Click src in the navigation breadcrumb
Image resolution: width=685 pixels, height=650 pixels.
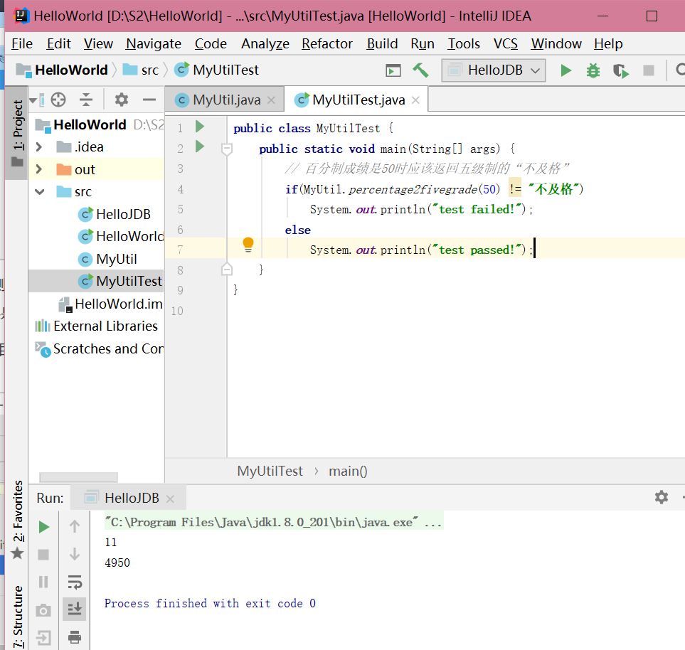(x=141, y=70)
